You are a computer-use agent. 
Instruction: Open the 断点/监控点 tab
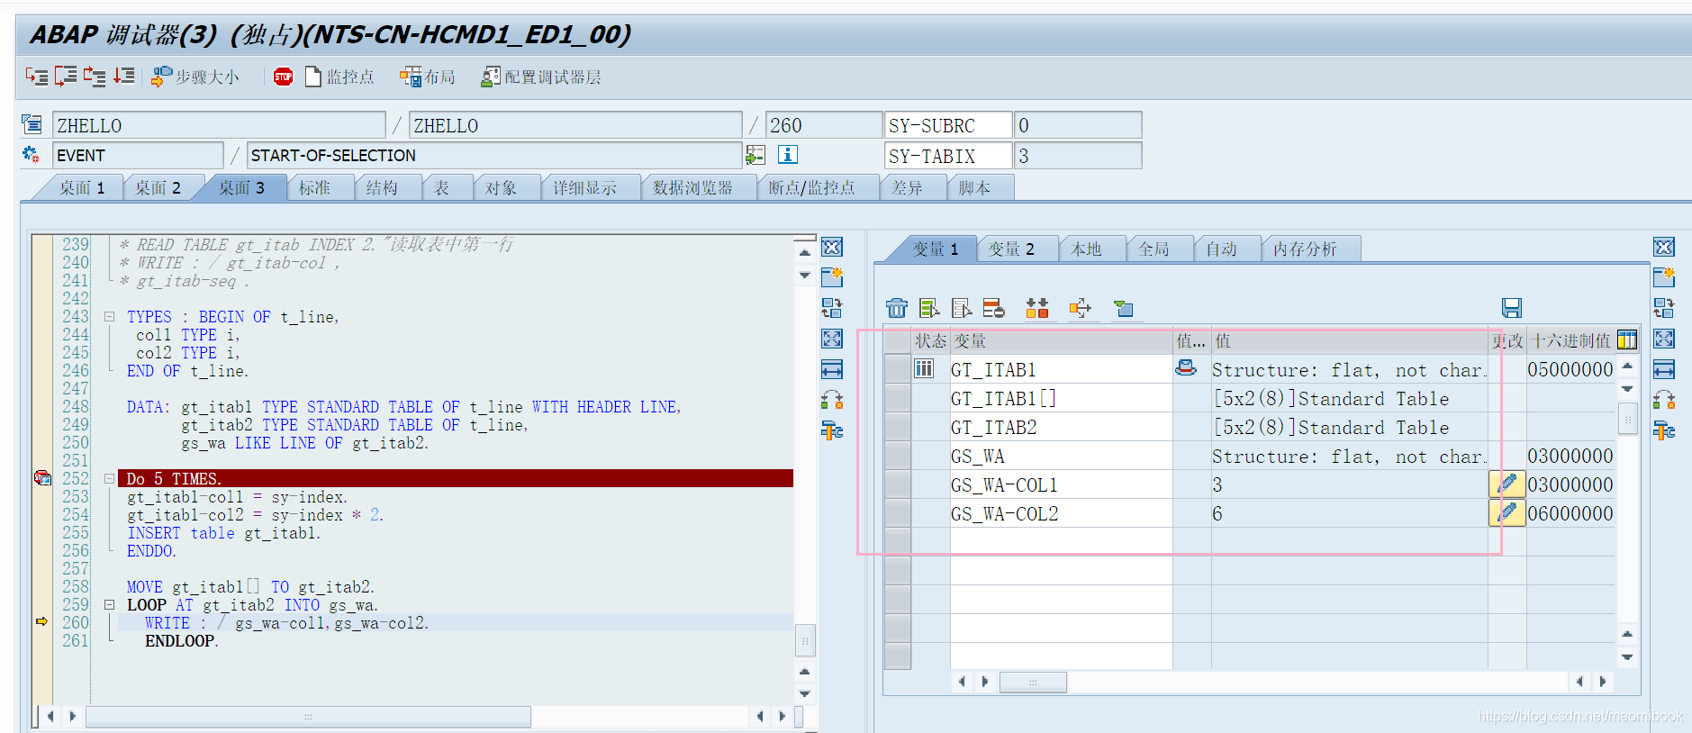pyautogui.click(x=811, y=187)
